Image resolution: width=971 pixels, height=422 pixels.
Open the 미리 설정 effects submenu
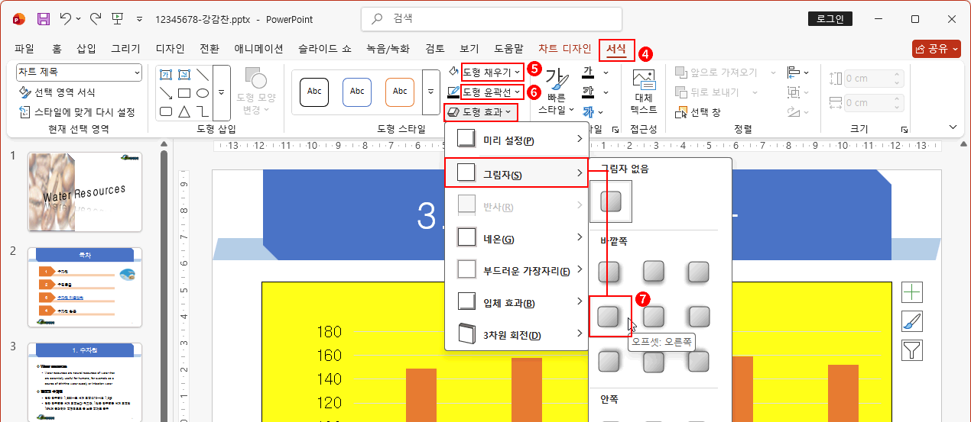516,140
